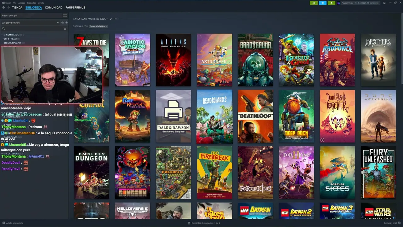The height and width of the screenshot is (227, 403).
Task: Click the plus icon next to Añadir un producto
Action: click(x=4, y=223)
